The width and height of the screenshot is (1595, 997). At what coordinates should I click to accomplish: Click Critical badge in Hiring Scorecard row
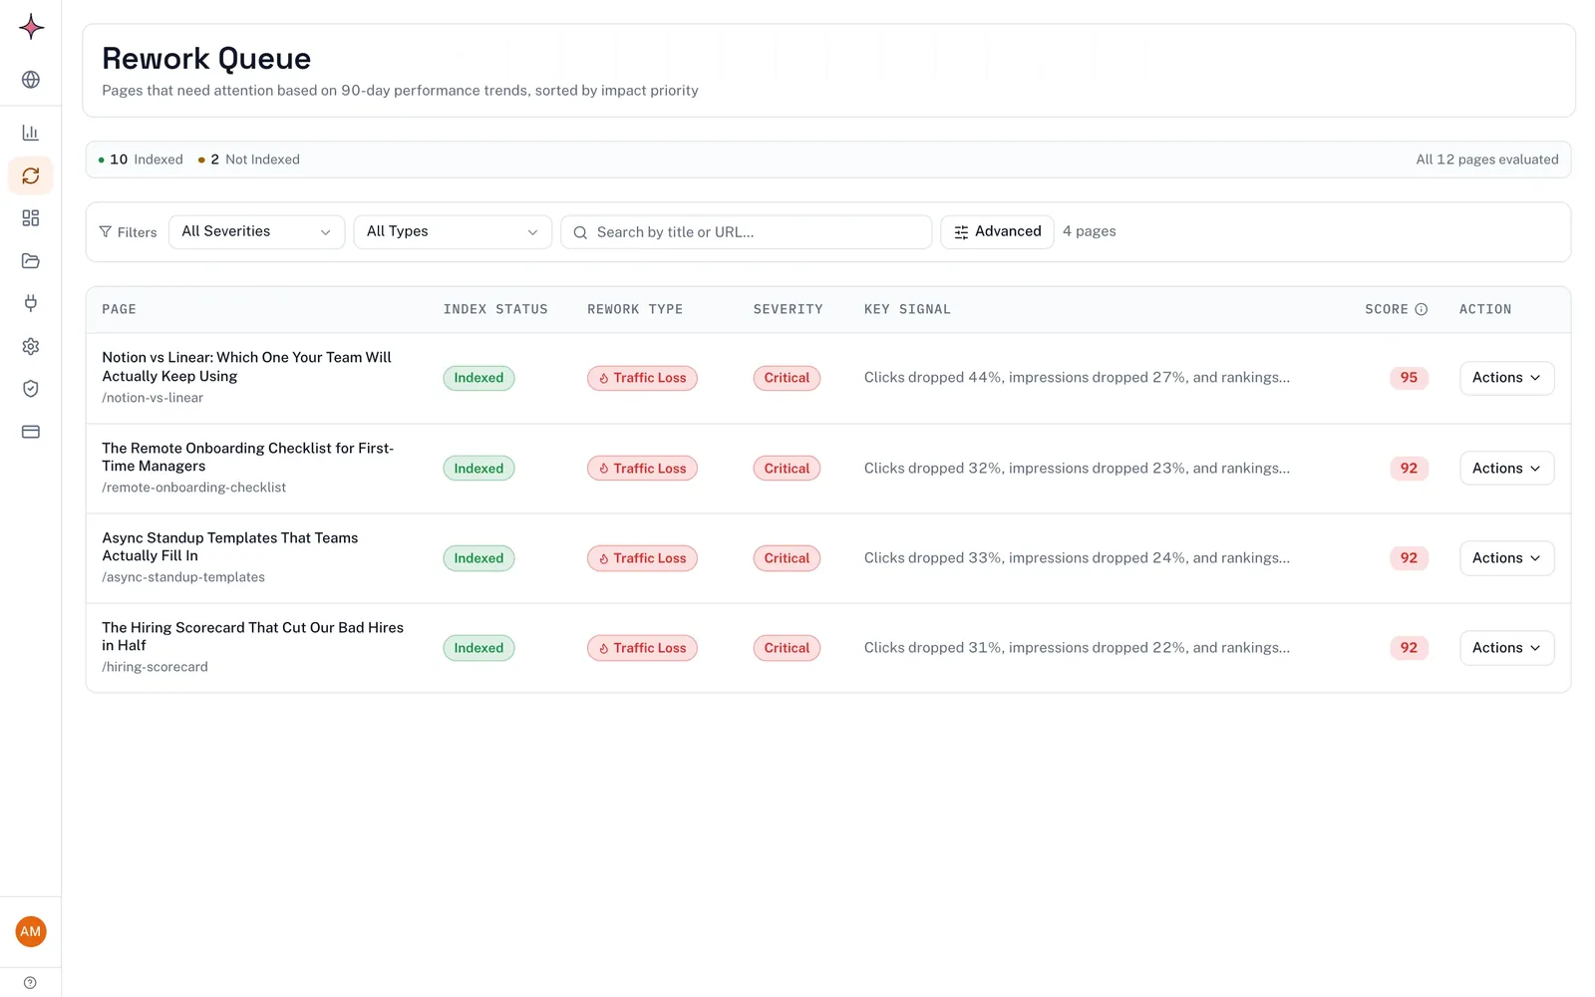(x=787, y=648)
